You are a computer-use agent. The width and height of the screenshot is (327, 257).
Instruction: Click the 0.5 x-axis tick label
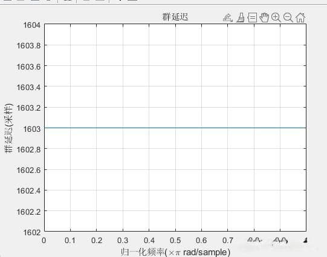(175, 240)
